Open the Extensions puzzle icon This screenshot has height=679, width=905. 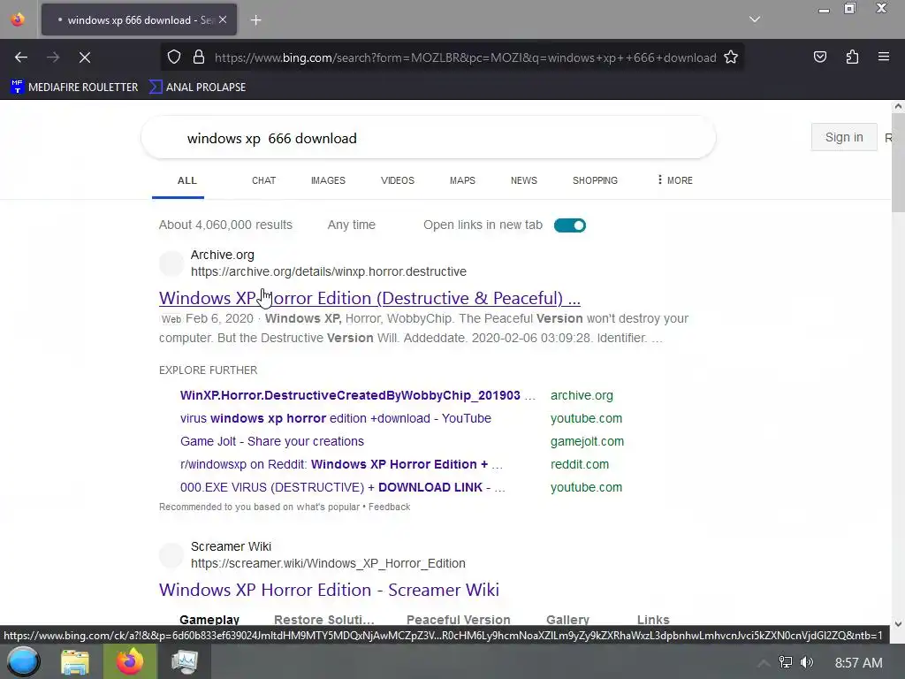click(x=852, y=57)
